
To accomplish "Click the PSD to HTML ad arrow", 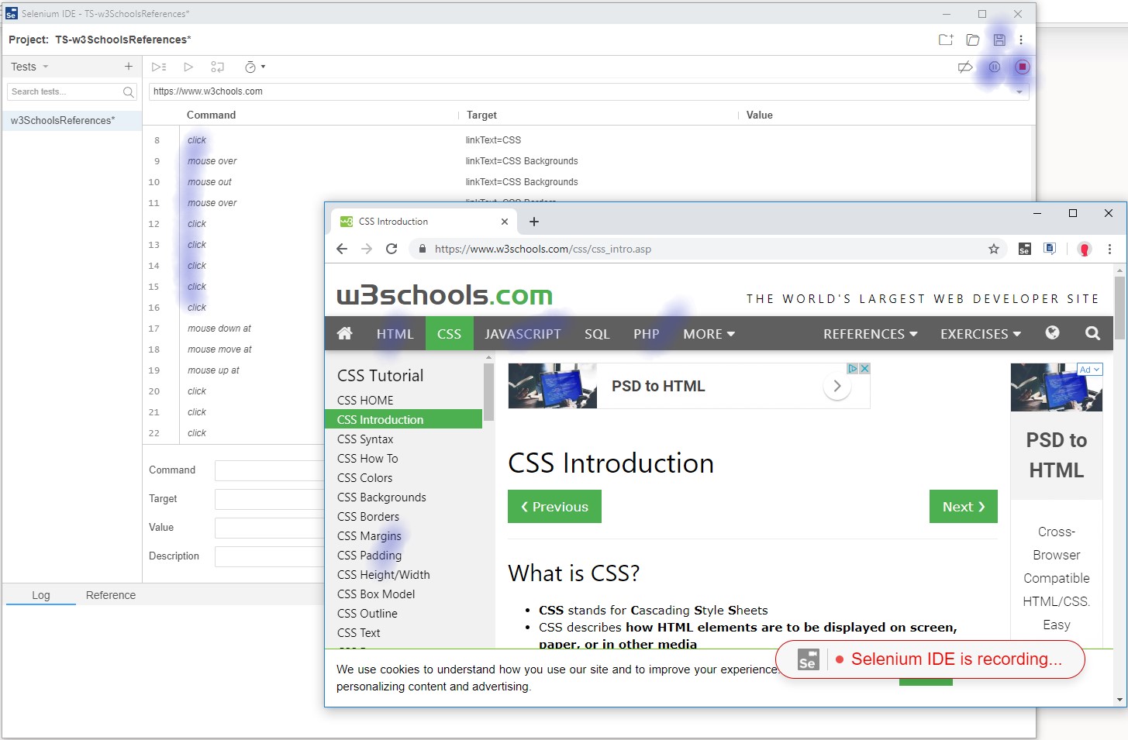I will (837, 386).
